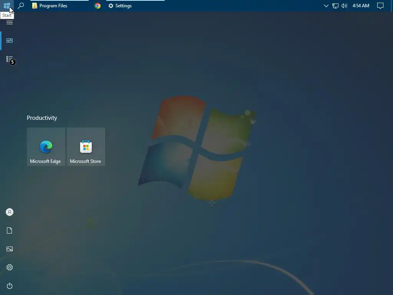Open Google Chrome from the taskbar
The height and width of the screenshot is (295, 393).
[x=97, y=5]
